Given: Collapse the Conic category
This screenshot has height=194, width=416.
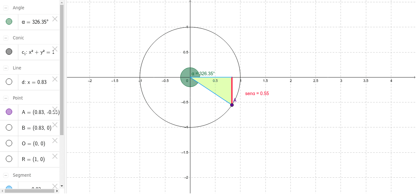Looking at the screenshot, I should (x=6, y=38).
